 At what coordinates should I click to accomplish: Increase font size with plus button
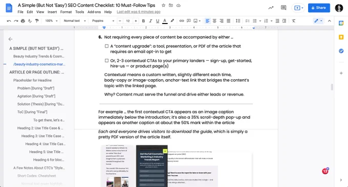[136, 21]
